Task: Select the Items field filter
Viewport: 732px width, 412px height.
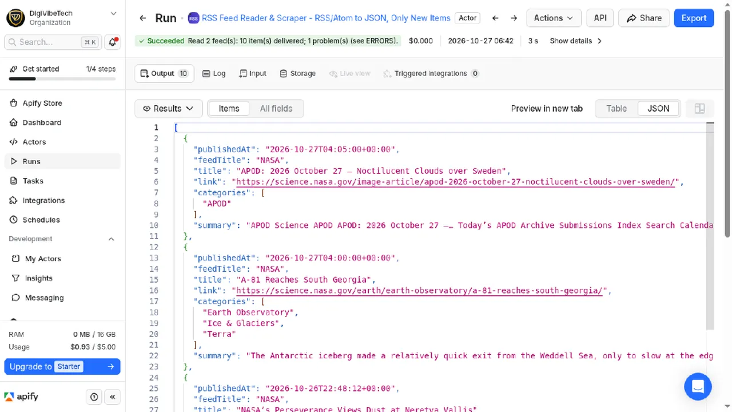Action: click(229, 108)
